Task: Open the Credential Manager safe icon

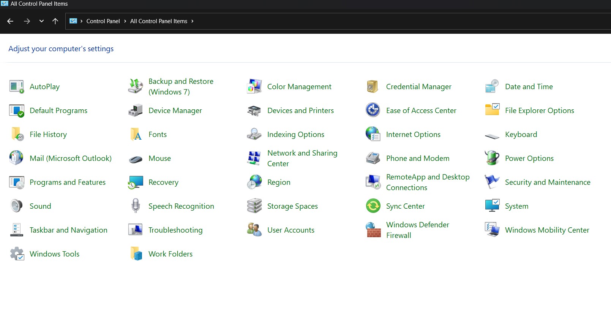Action: click(x=373, y=87)
